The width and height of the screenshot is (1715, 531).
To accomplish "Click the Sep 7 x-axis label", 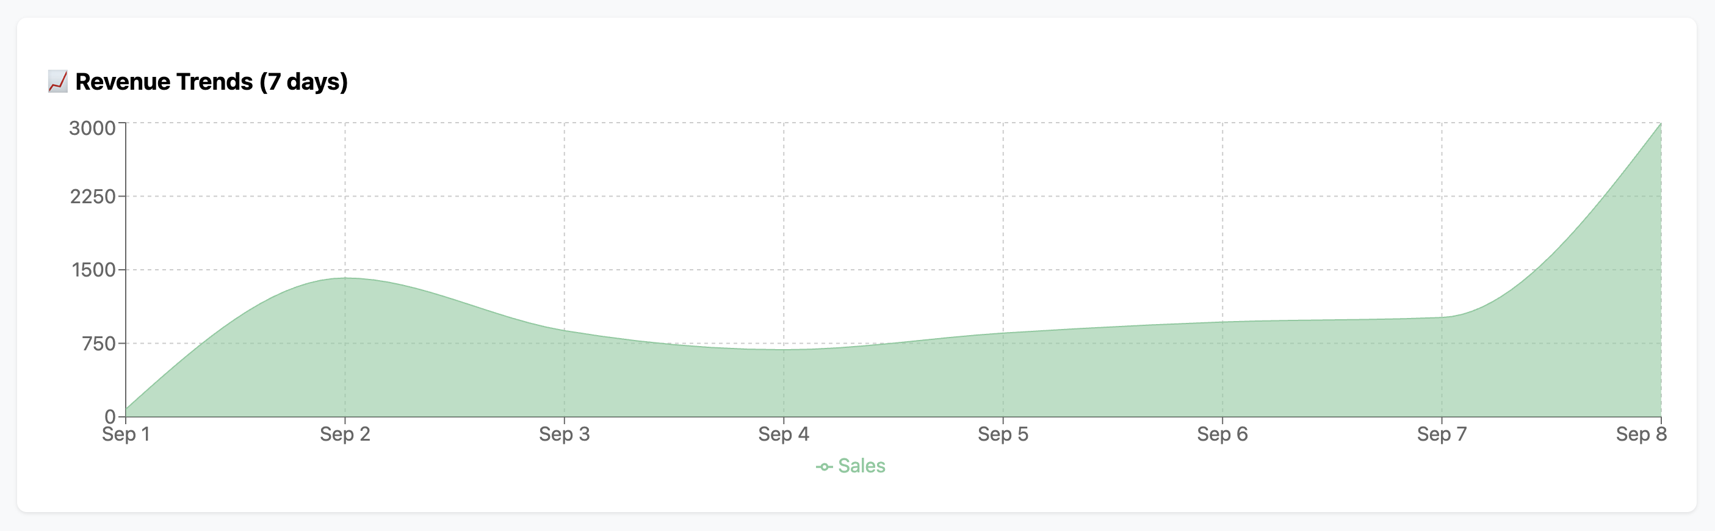I will pyautogui.click(x=1442, y=435).
